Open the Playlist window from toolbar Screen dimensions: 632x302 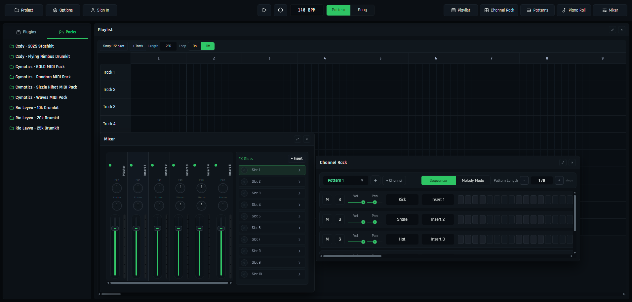(x=461, y=10)
